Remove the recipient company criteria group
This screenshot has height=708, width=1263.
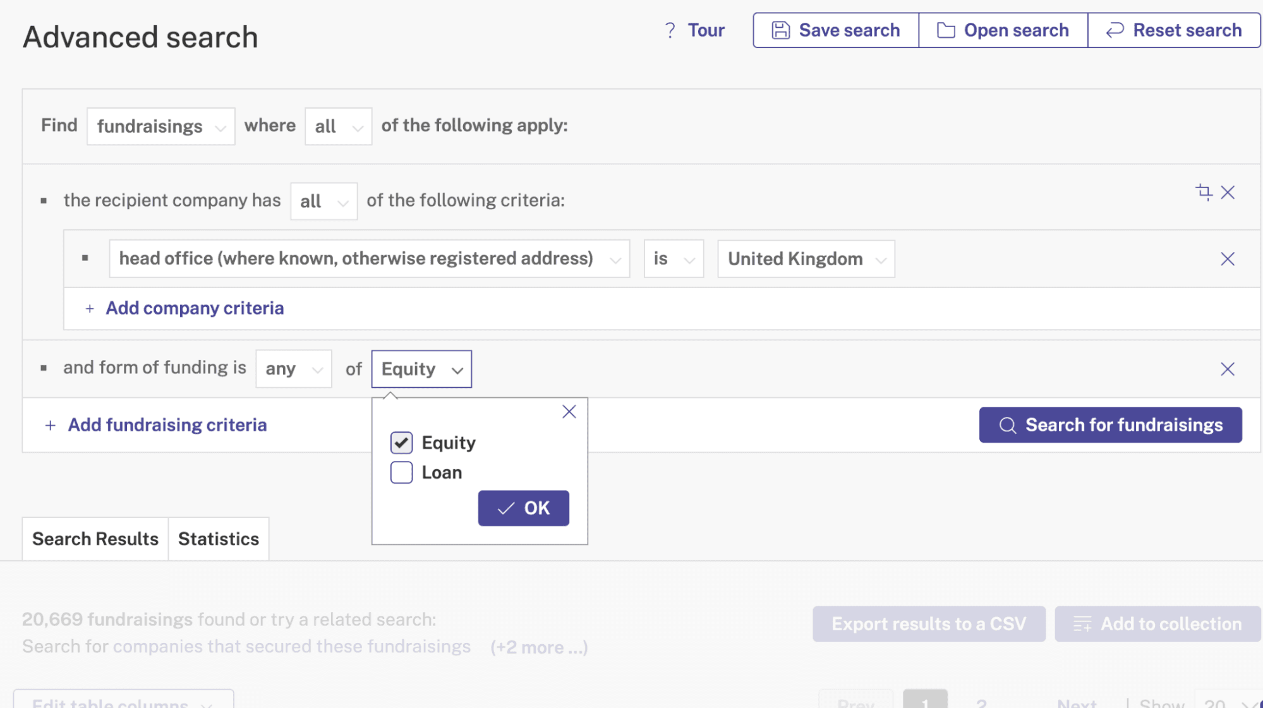click(1228, 192)
